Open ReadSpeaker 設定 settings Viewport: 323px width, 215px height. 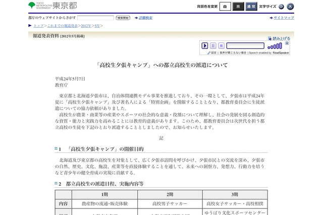tap(212, 52)
